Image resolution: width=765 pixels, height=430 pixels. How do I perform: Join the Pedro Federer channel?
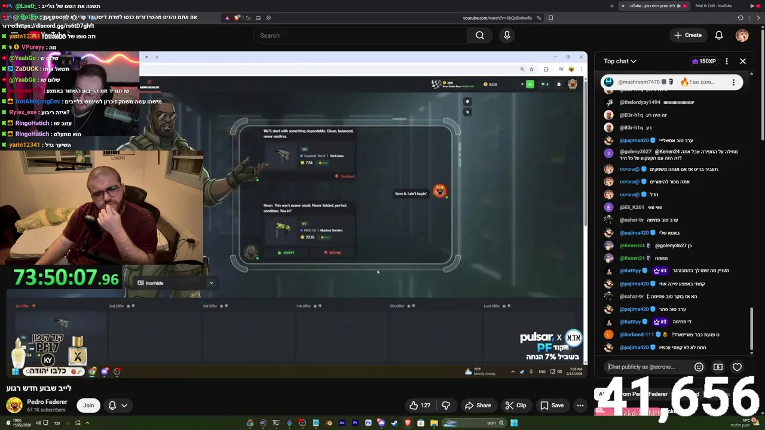(x=88, y=406)
